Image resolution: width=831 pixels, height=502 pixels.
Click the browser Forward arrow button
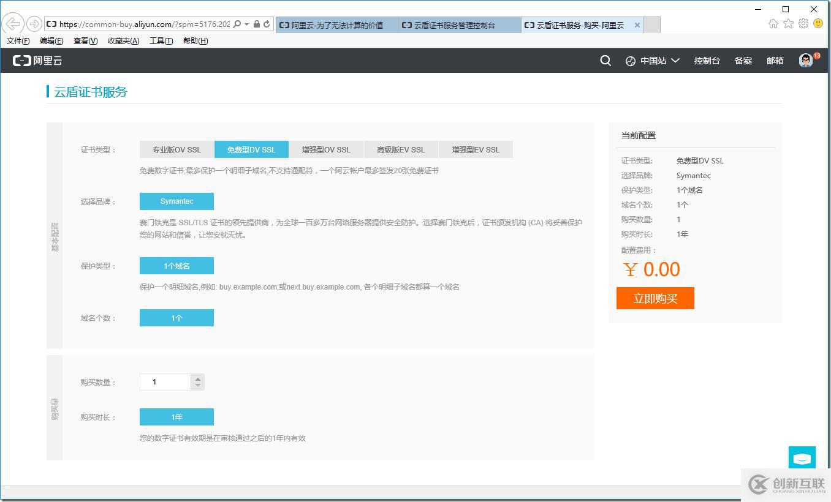coord(34,24)
